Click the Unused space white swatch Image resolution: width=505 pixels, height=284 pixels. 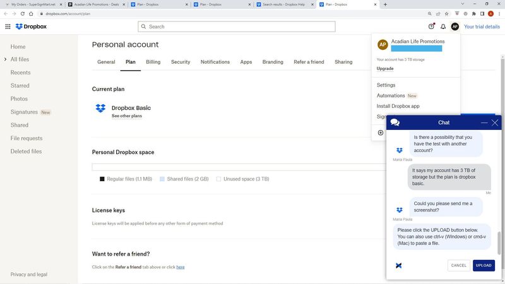[x=218, y=179]
